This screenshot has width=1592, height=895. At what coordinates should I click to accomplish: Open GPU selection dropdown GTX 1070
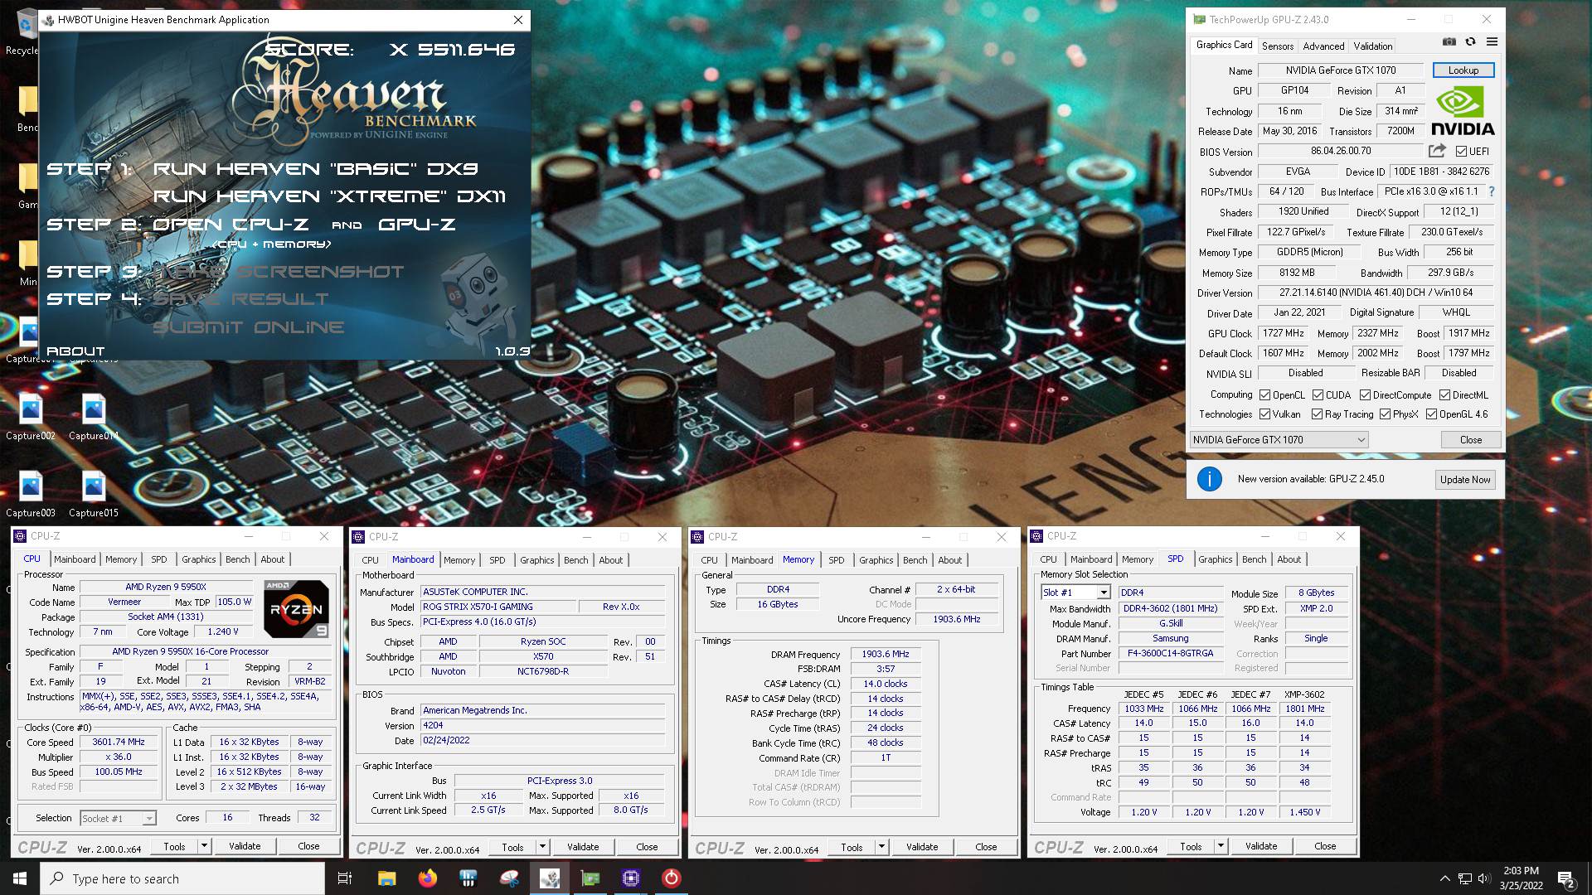[1279, 440]
